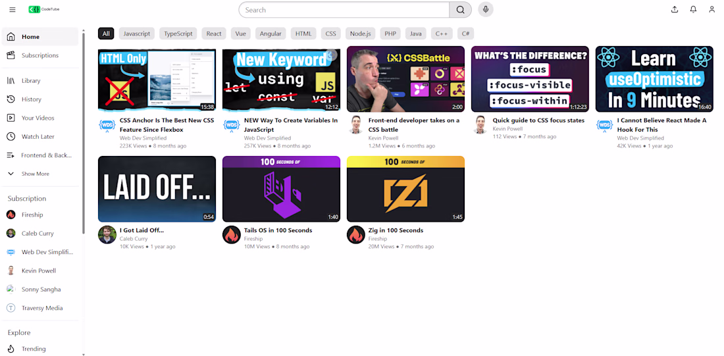This screenshot has height=356, width=724.
Task: Play the HTML Only CSS Anchor thumbnail
Action: tap(157, 79)
